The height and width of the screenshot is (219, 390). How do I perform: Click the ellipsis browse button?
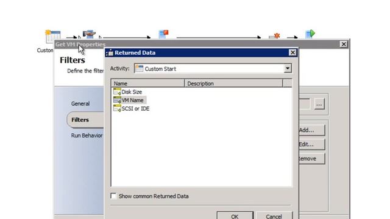319,104
